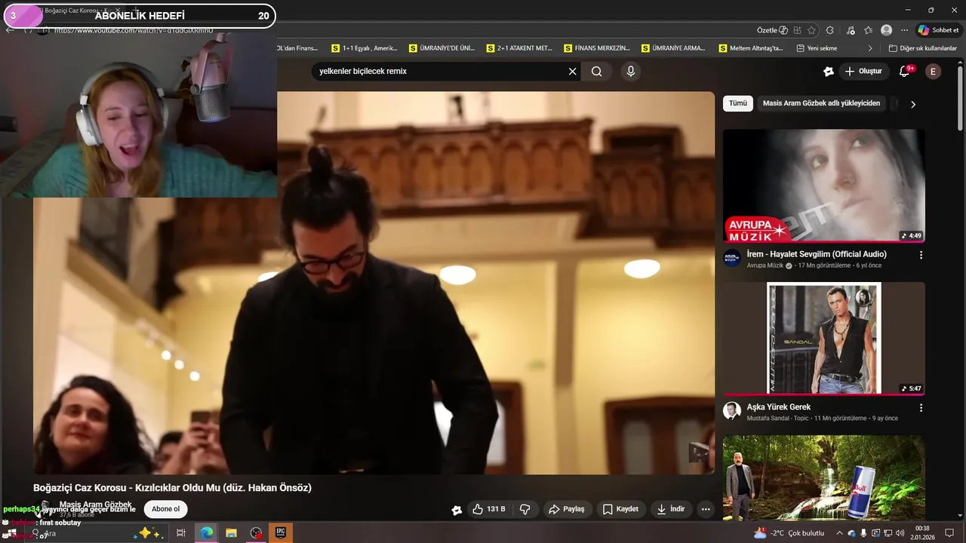Click the system tray microphone icon
The width and height of the screenshot is (966, 543).
click(863, 533)
